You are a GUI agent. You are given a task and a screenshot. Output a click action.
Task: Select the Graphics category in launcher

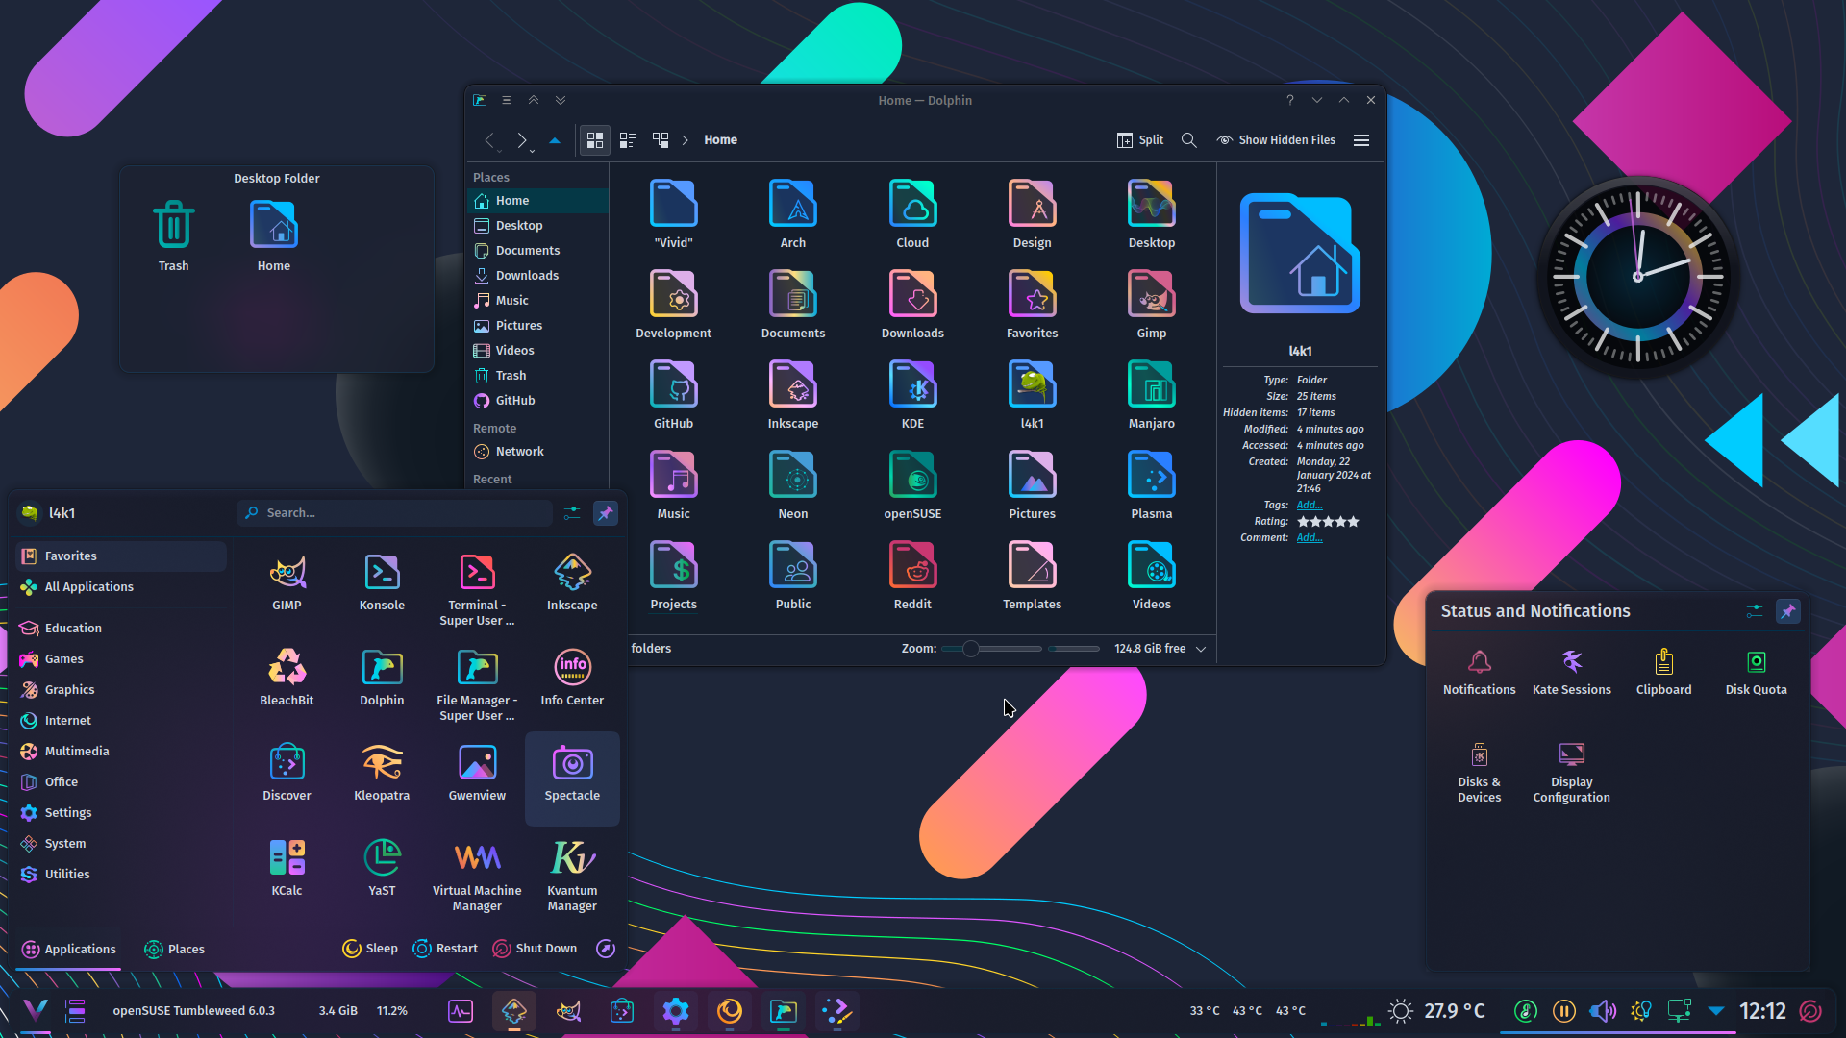(121, 690)
